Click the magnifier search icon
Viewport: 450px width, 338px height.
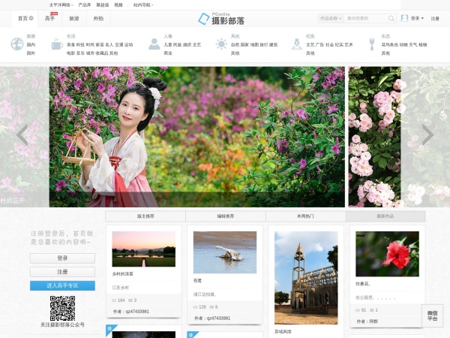point(391,18)
